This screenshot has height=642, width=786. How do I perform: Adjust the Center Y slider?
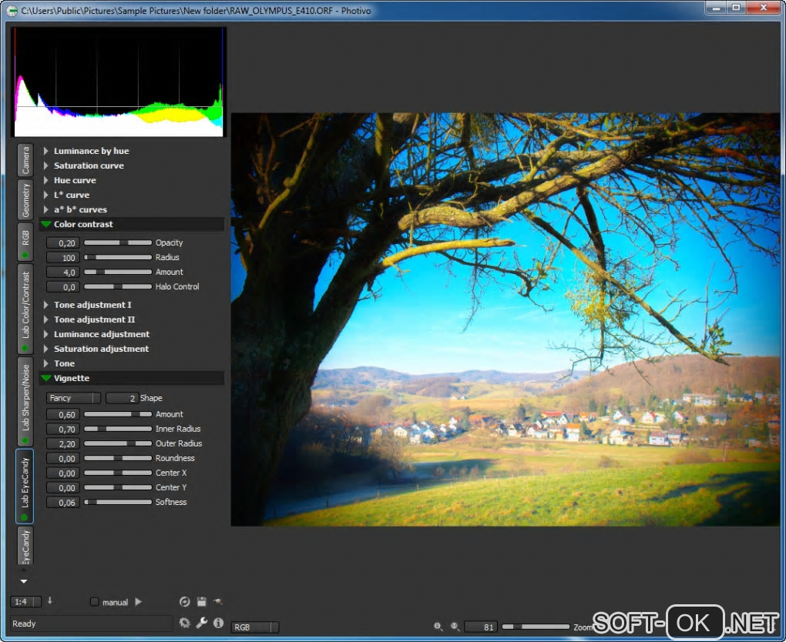[118, 487]
